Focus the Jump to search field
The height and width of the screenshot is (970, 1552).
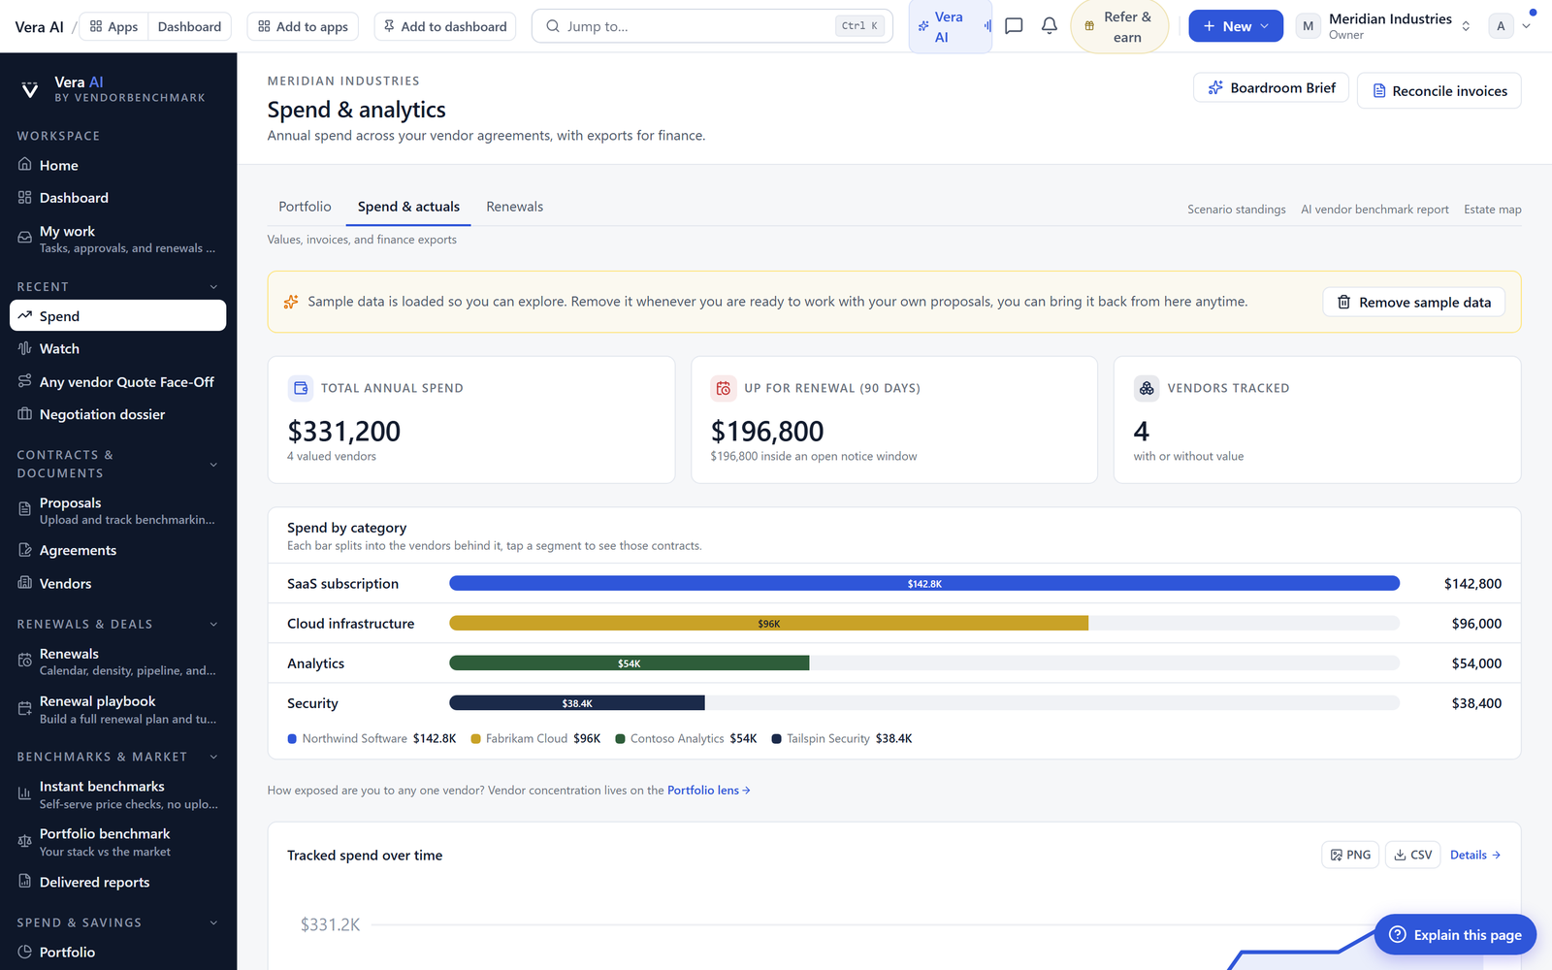point(712,26)
